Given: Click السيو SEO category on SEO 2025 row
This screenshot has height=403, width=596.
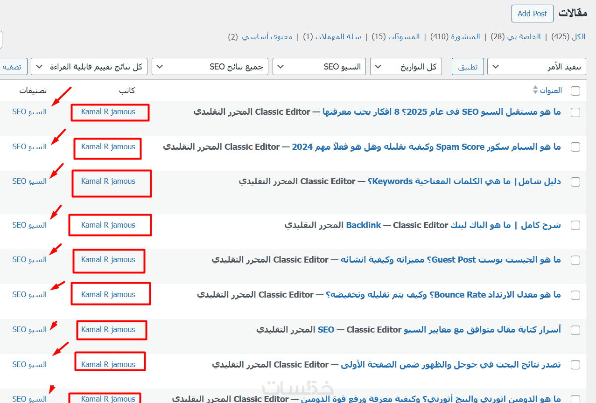Looking at the screenshot, I should (x=29, y=112).
